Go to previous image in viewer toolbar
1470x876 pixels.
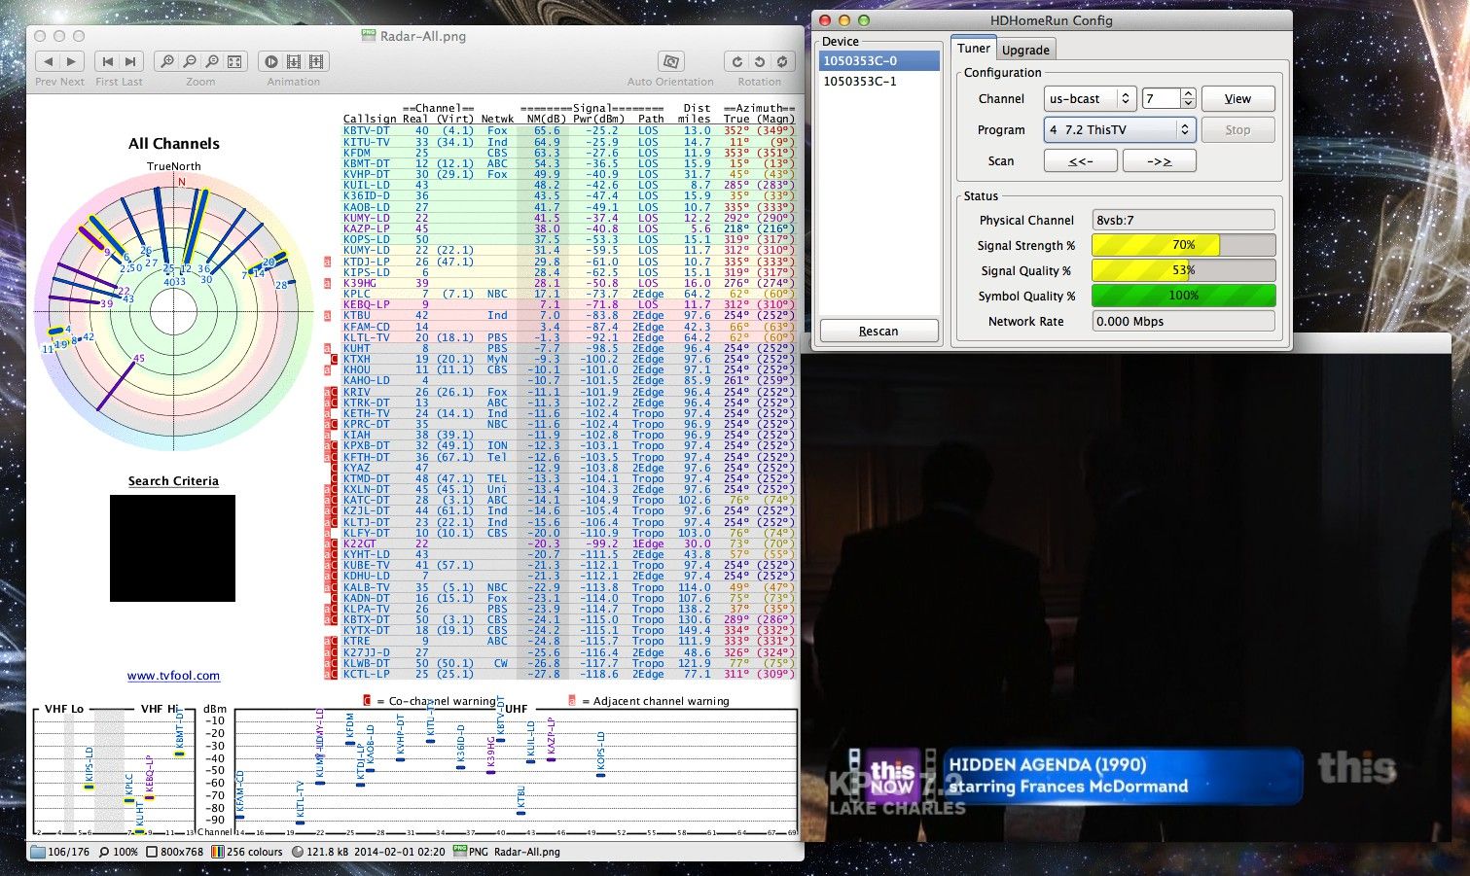[48, 61]
